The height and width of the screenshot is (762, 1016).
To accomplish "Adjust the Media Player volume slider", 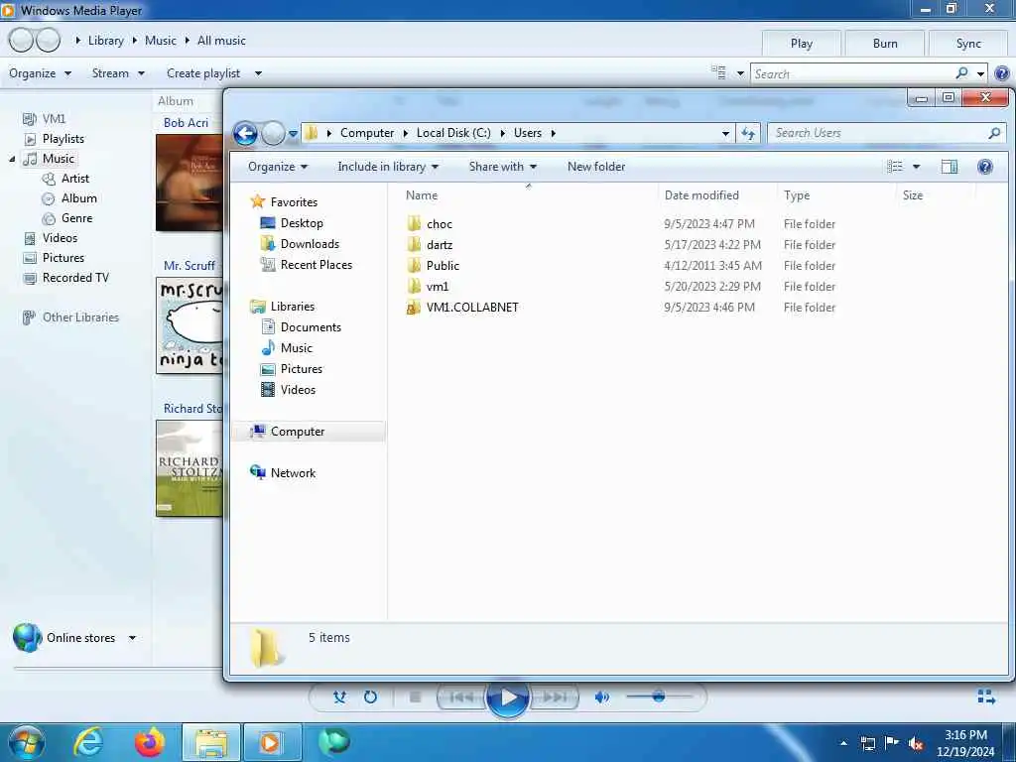I will (659, 698).
